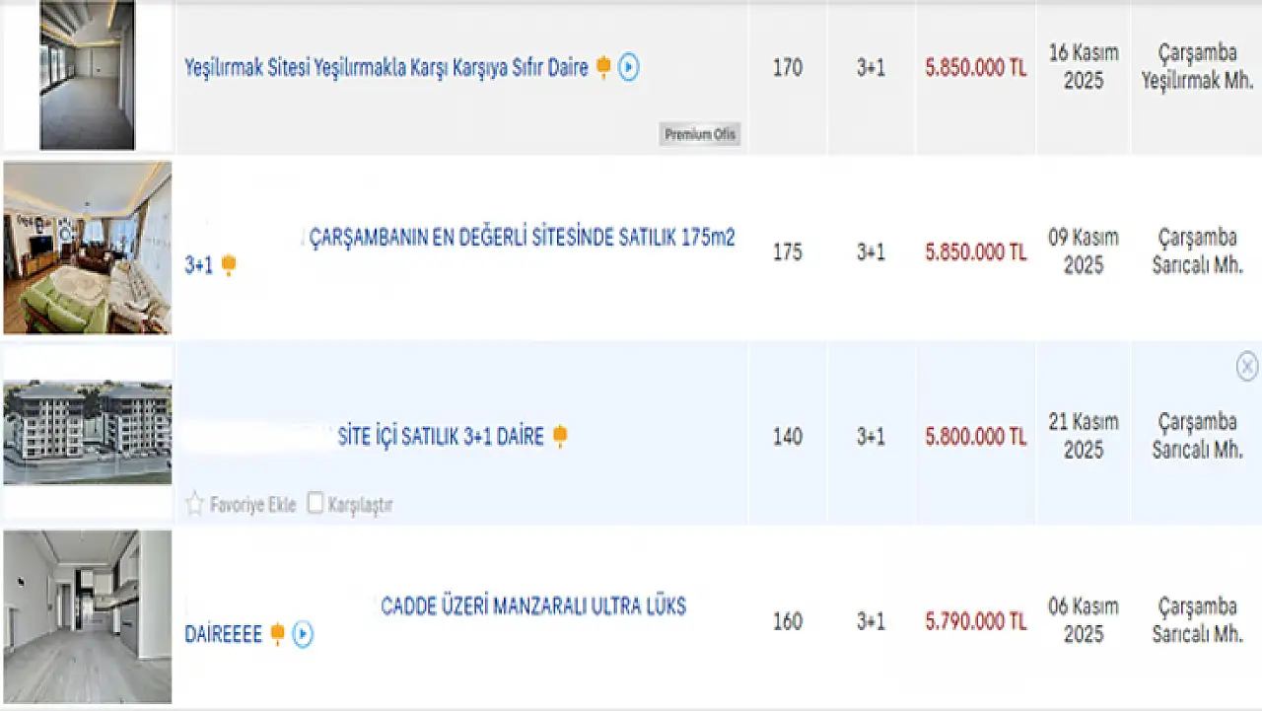Open ÇARŞAMBANIN EN DEĞERLİ SİTESİNDE listing link
The width and height of the screenshot is (1262, 711).
tap(522, 238)
